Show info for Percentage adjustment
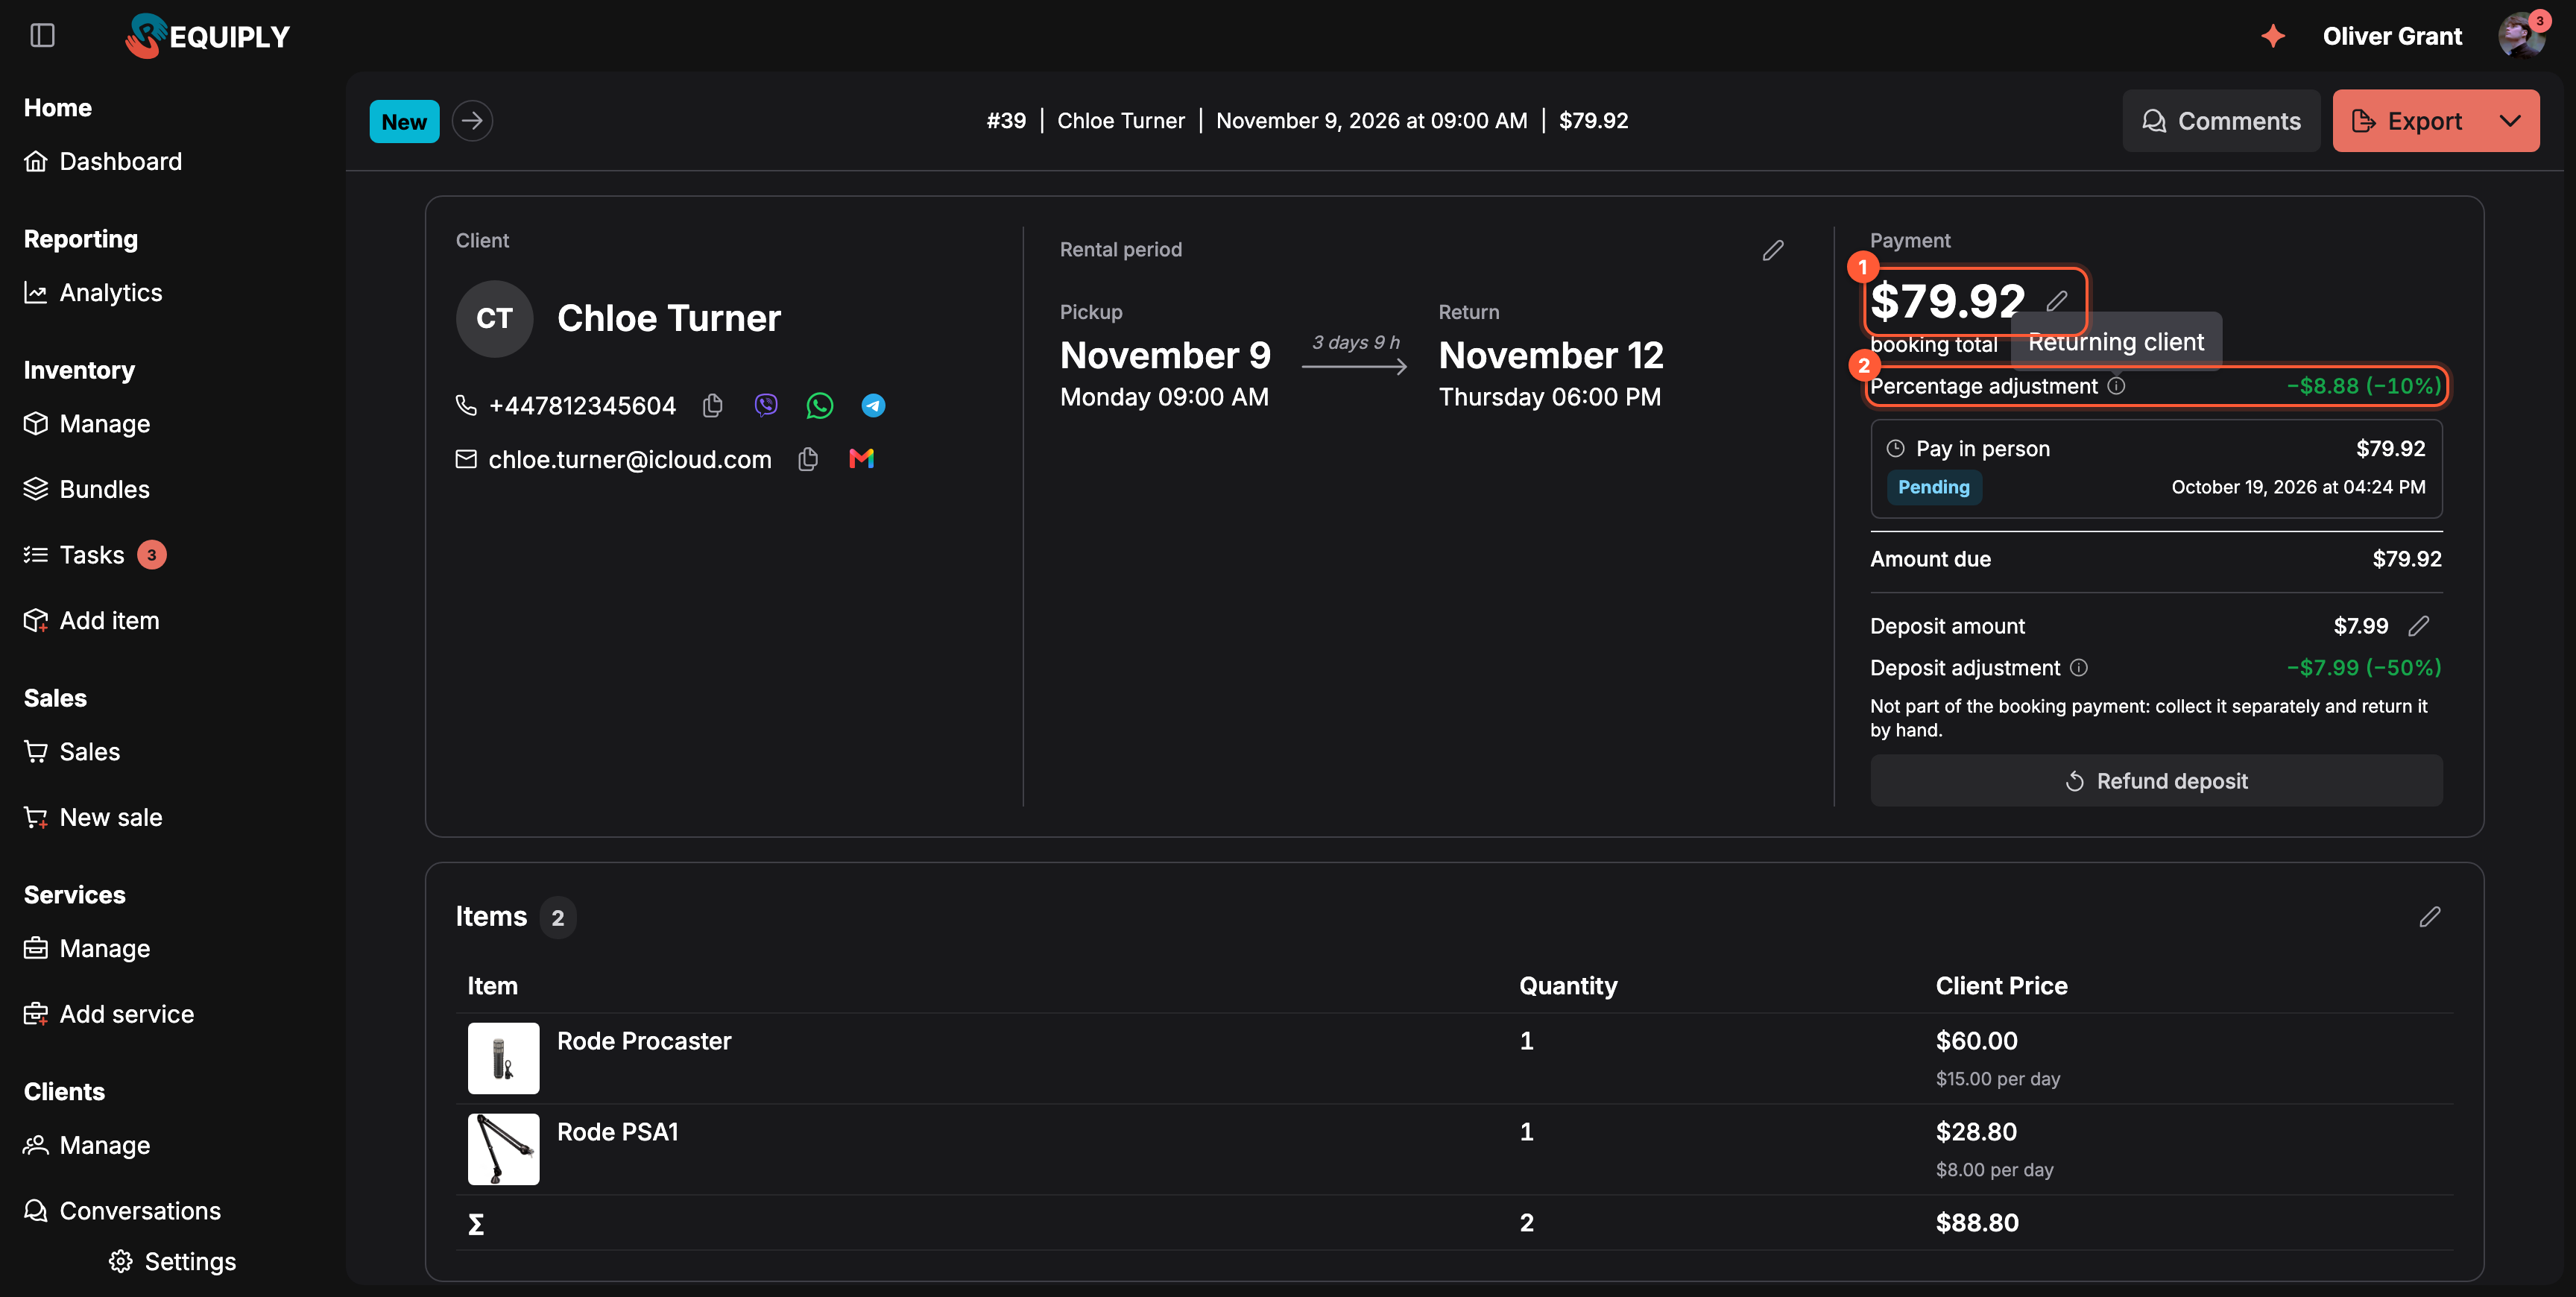The height and width of the screenshot is (1297, 2576). [2116, 386]
